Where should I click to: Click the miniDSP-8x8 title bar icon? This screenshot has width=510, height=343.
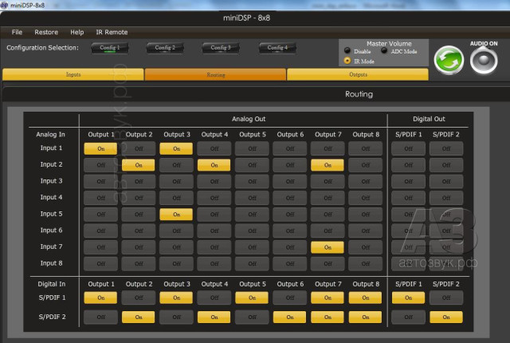4,6
